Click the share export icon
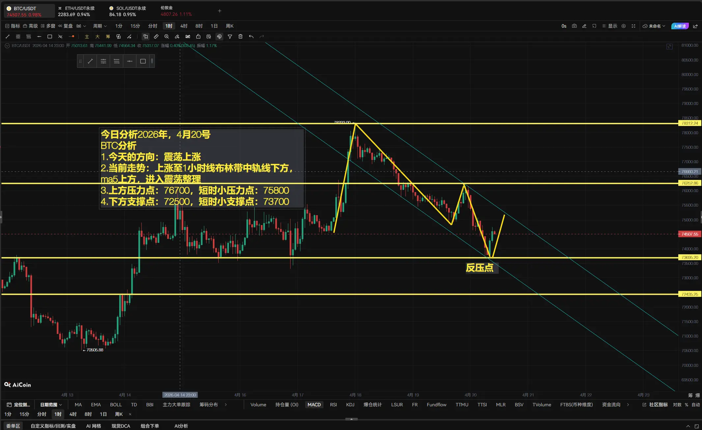Image resolution: width=702 pixels, height=430 pixels. point(695,26)
